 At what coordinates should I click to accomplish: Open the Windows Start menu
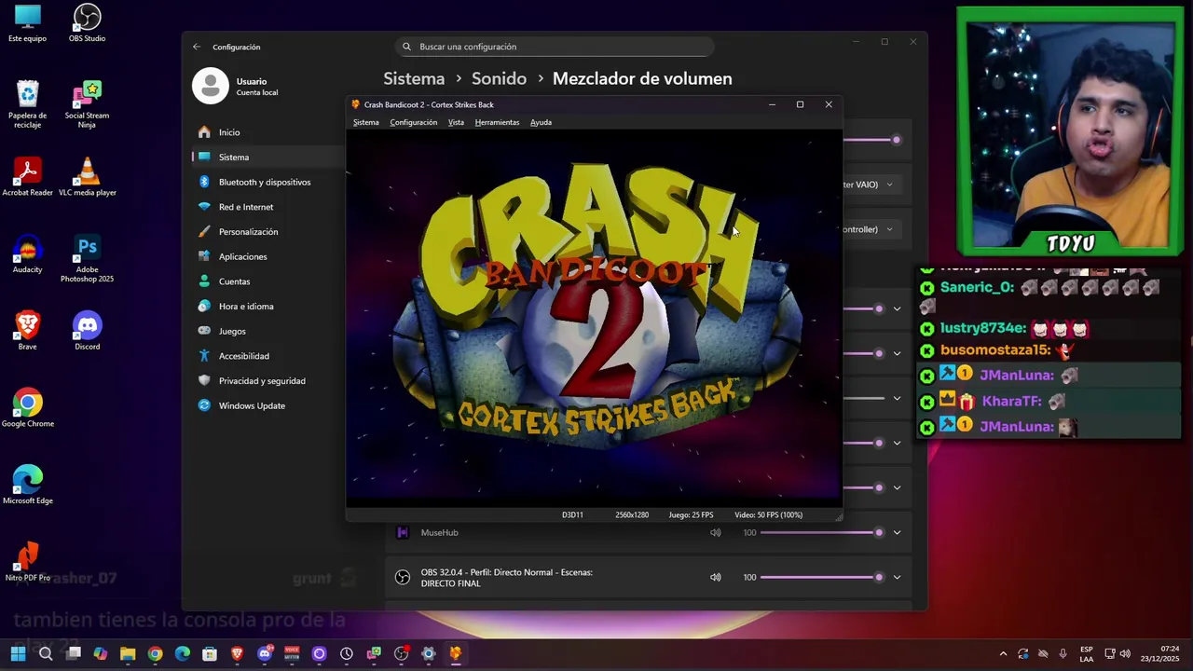18,653
